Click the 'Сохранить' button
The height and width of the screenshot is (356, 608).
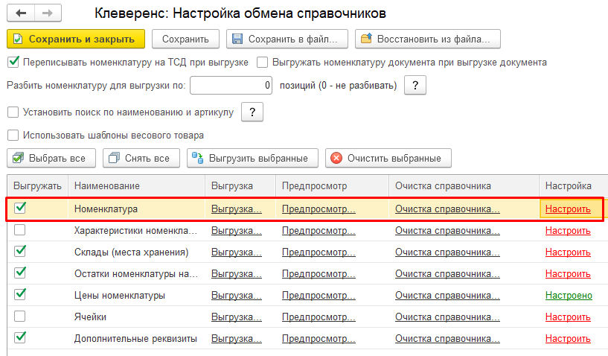(x=185, y=39)
